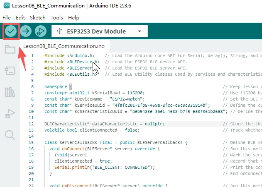This screenshot has width=262, height=187.
Task: Click the Upload arrow button
Action: 26,31
